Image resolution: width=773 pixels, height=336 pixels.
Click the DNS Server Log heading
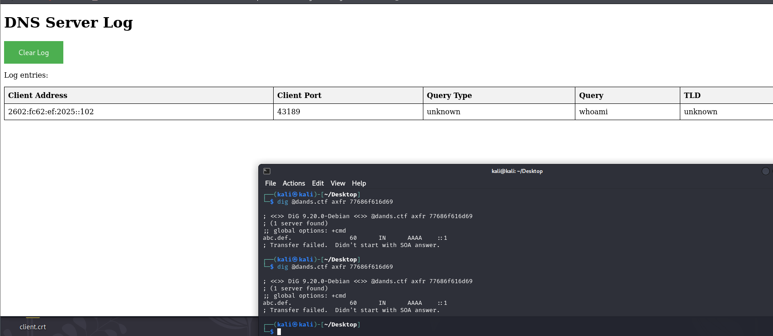68,23
